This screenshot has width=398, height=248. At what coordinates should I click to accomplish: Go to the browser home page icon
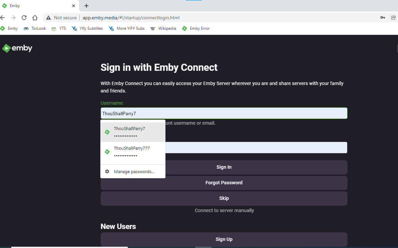coord(35,18)
